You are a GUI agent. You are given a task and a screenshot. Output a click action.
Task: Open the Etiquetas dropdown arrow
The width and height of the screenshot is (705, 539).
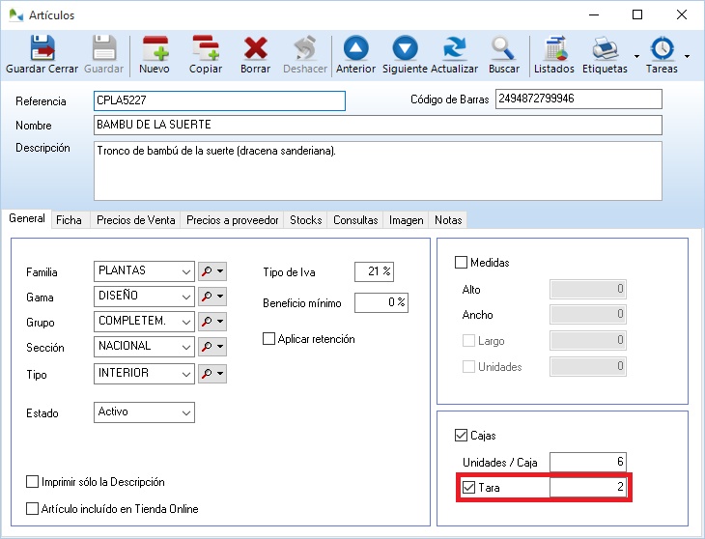click(636, 56)
